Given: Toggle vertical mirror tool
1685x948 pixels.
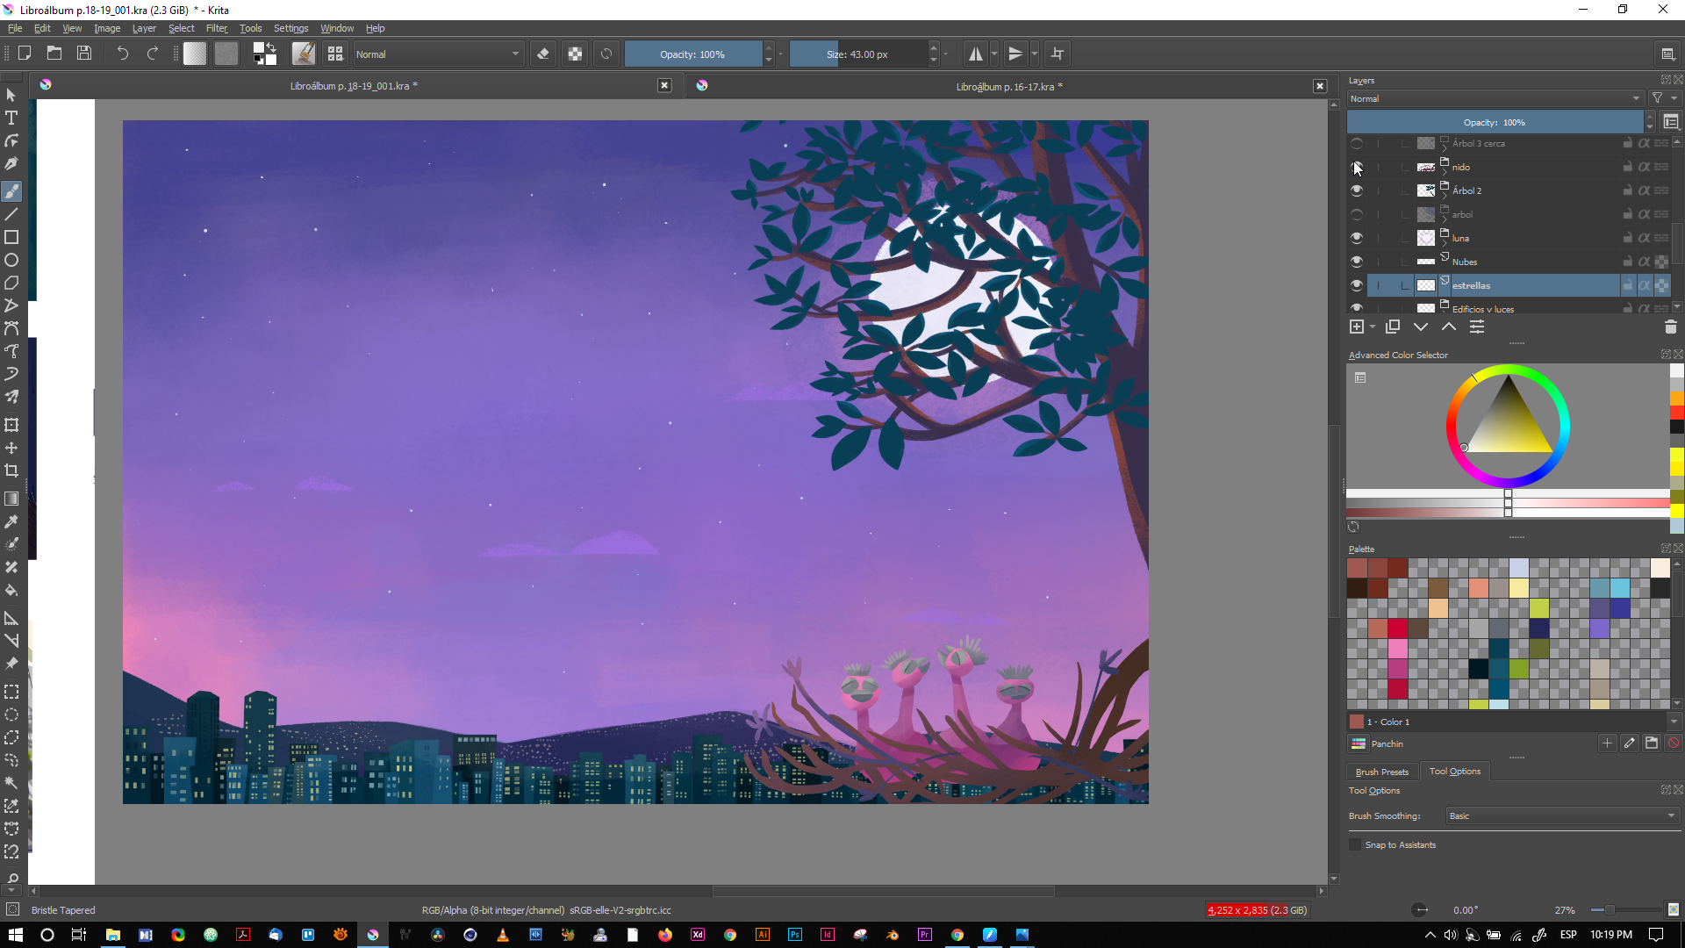Looking at the screenshot, I should (x=1015, y=54).
